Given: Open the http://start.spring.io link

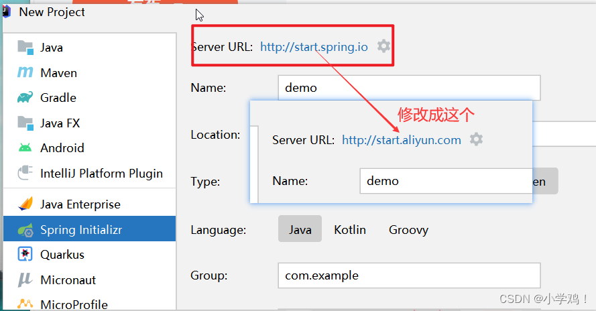Looking at the screenshot, I should [x=314, y=47].
